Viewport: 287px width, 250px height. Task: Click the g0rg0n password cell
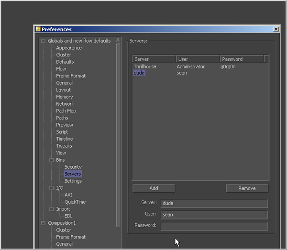(x=228, y=67)
